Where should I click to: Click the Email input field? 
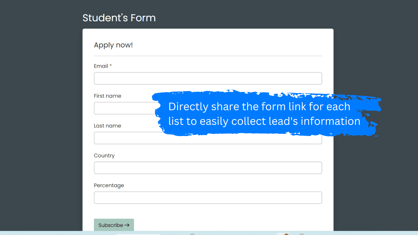(x=208, y=78)
